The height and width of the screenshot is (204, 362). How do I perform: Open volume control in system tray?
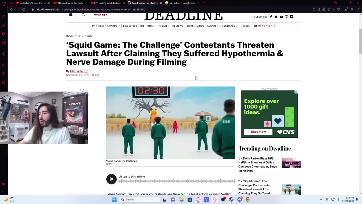point(337,199)
